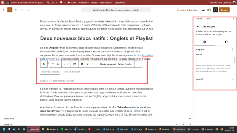Image resolution: width=237 pixels, height=133 pixels.
Task: Open the user profile Bonjour, Steve Chevillard
Action: [222, 3]
